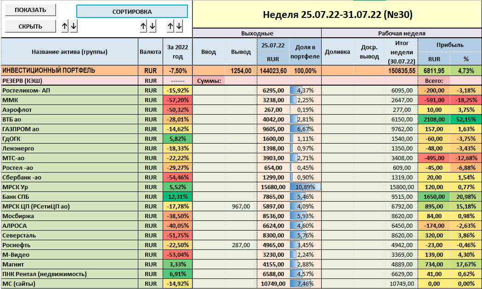This screenshot has height=289, width=482.
Task: Click the up arrow beside the СКРЫТЬ button
Action: tap(64, 27)
